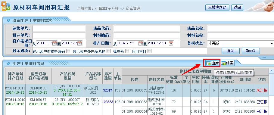This screenshot has width=274, height=115.
Task: Collapse the 查询生产工单物料需求 panel bullet icon
Action: coord(8,20)
